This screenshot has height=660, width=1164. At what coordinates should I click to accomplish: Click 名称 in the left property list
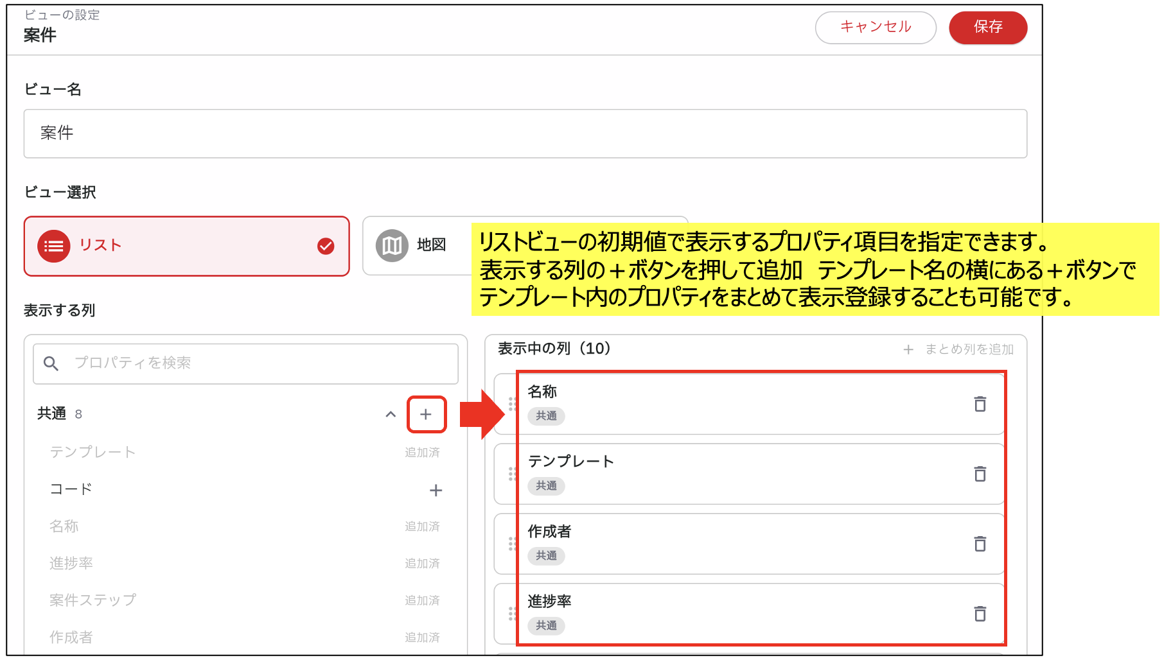64,526
